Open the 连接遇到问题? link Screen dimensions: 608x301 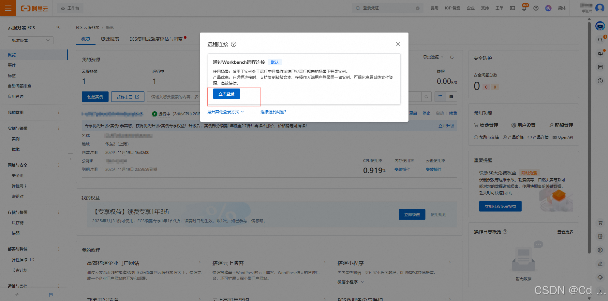click(273, 112)
